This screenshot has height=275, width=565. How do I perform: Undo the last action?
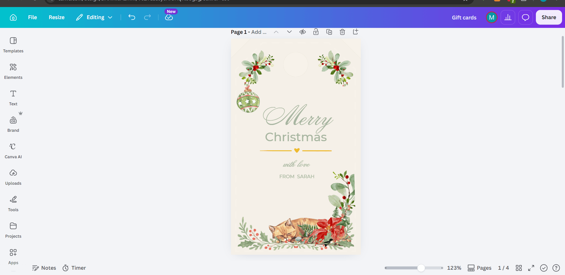click(x=132, y=17)
